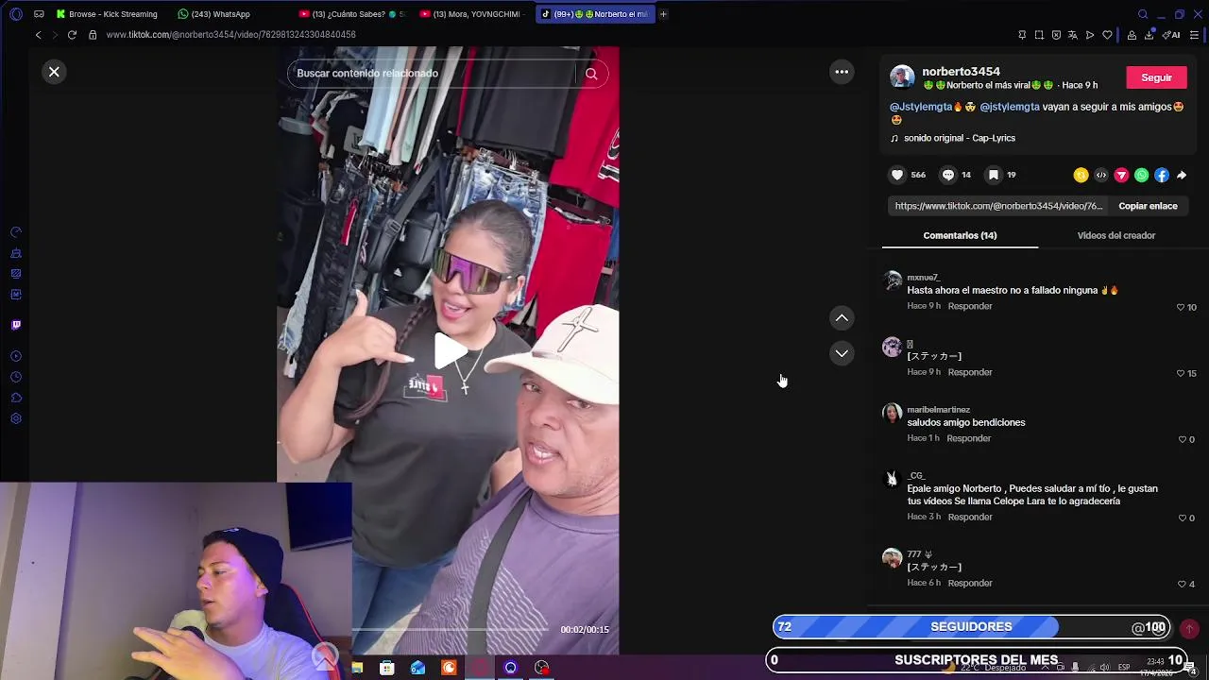The width and height of the screenshot is (1209, 680).
Task: Save video with bookmark icon
Action: pyautogui.click(x=994, y=175)
